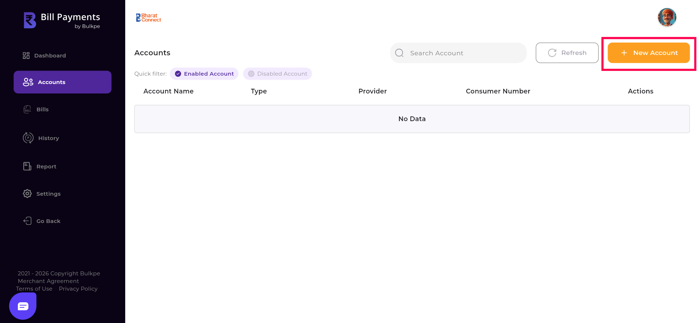Open the Terms of Use link
Screen dimensions: 699x323
34,289
